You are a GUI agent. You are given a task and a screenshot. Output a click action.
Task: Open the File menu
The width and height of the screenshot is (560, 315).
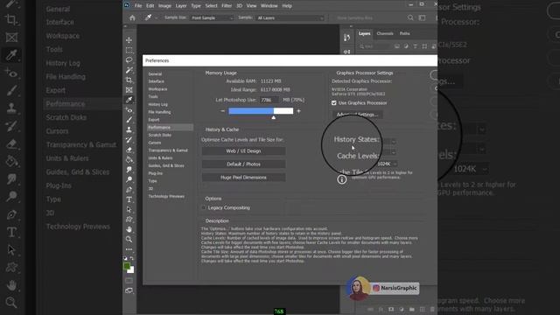tap(138, 6)
